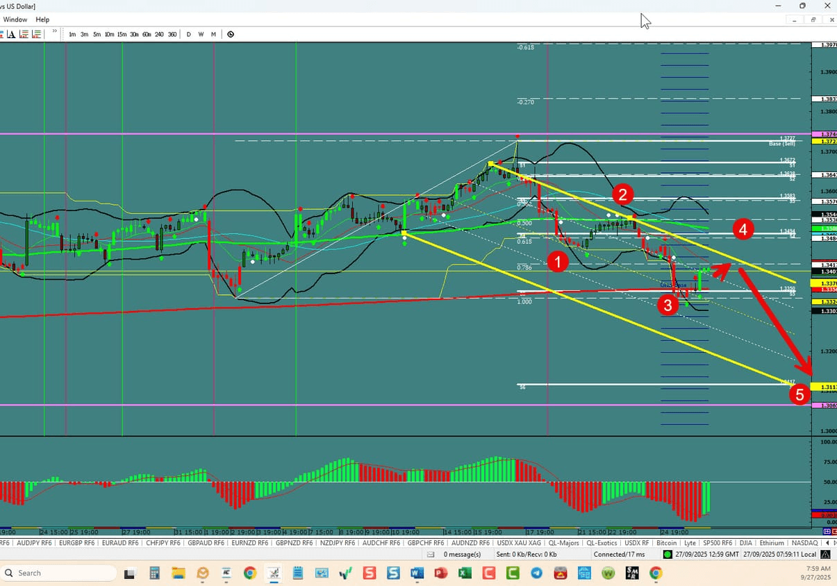Switch the chart to the 5m timeframe

pyautogui.click(x=97, y=33)
